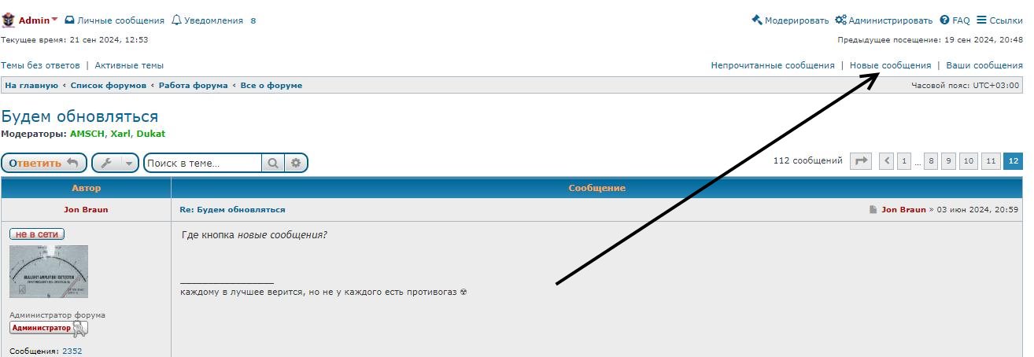The image size is (1034, 357).
Task: Open advanced search gear icon
Action: 296,163
